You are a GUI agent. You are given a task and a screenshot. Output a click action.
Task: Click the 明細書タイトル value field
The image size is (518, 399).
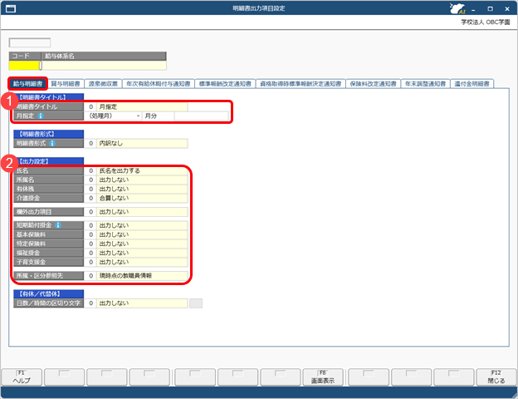tap(141, 107)
